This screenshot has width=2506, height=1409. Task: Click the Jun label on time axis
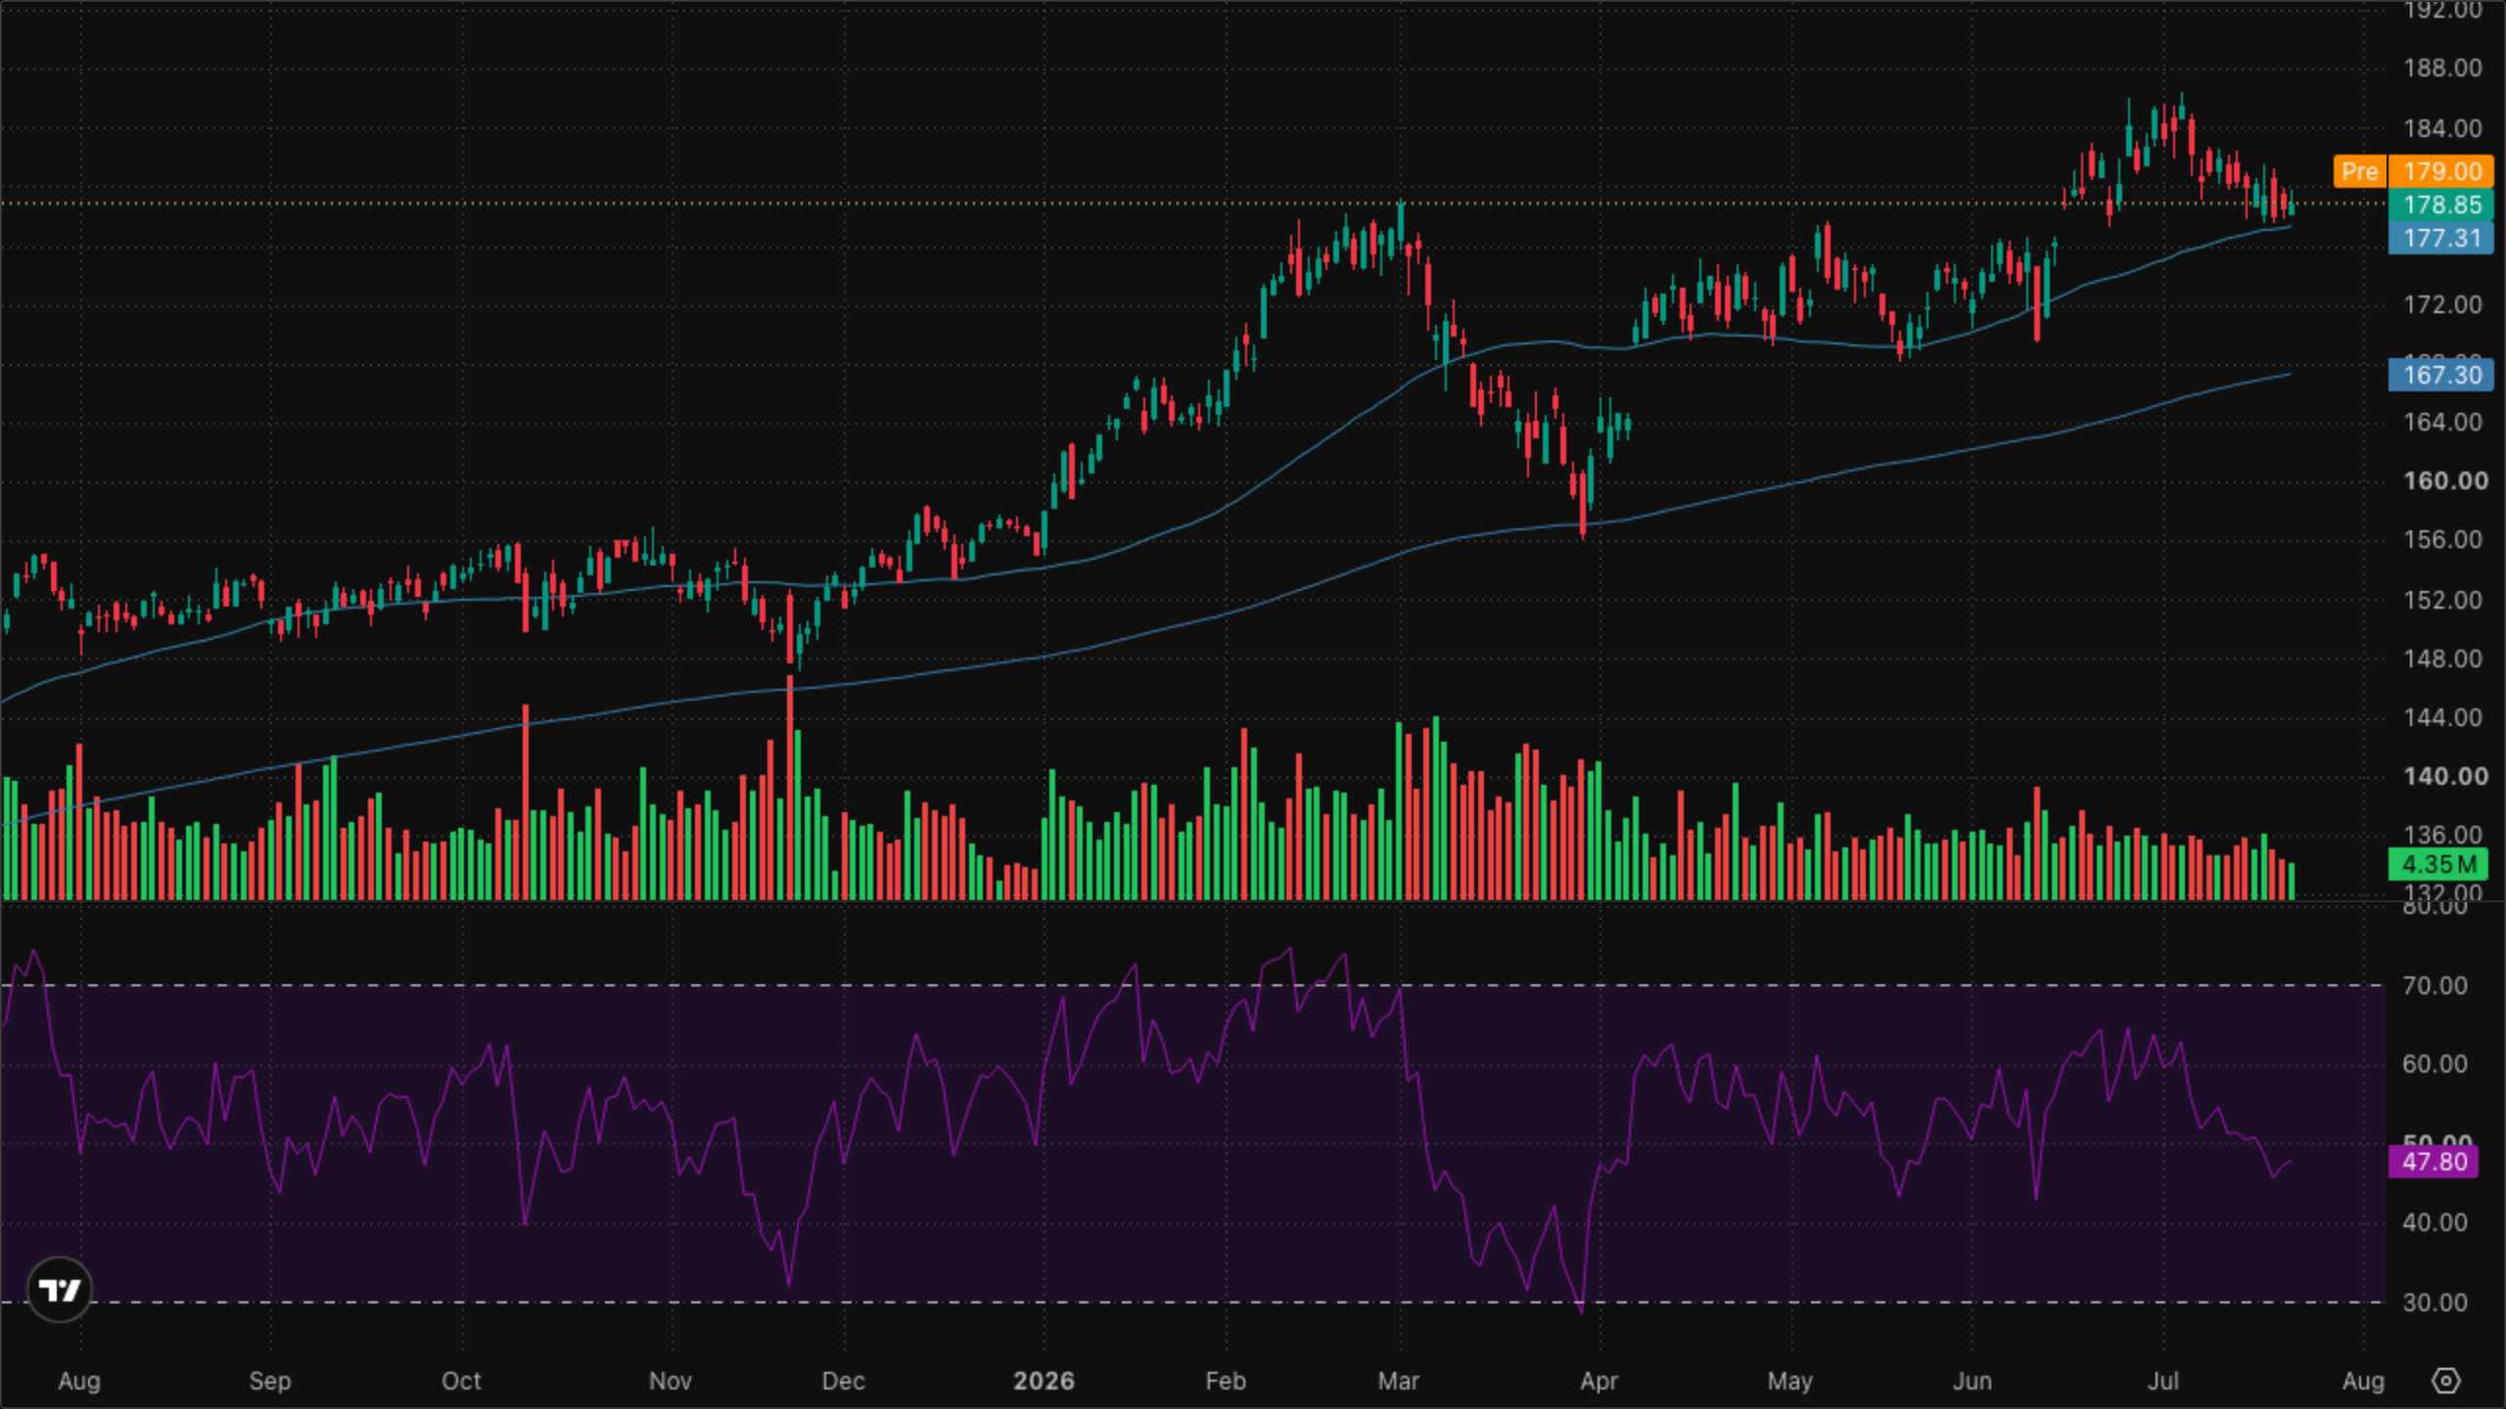point(1972,1381)
